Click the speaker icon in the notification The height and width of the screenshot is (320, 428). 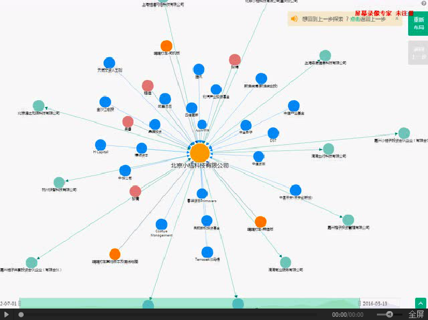[294, 19]
